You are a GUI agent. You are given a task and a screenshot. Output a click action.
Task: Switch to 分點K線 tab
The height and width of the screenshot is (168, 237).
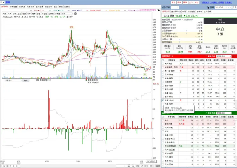coord(22,7)
